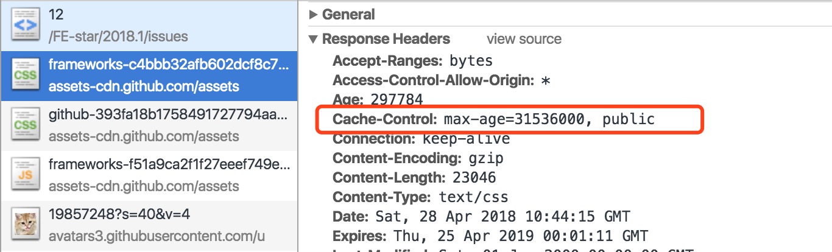Click the Expires header date value
Screen dimensions: 832x252
click(519, 236)
